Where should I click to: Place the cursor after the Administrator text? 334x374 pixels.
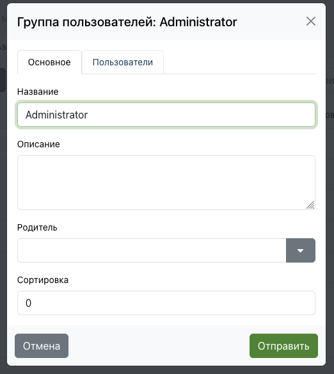point(89,115)
